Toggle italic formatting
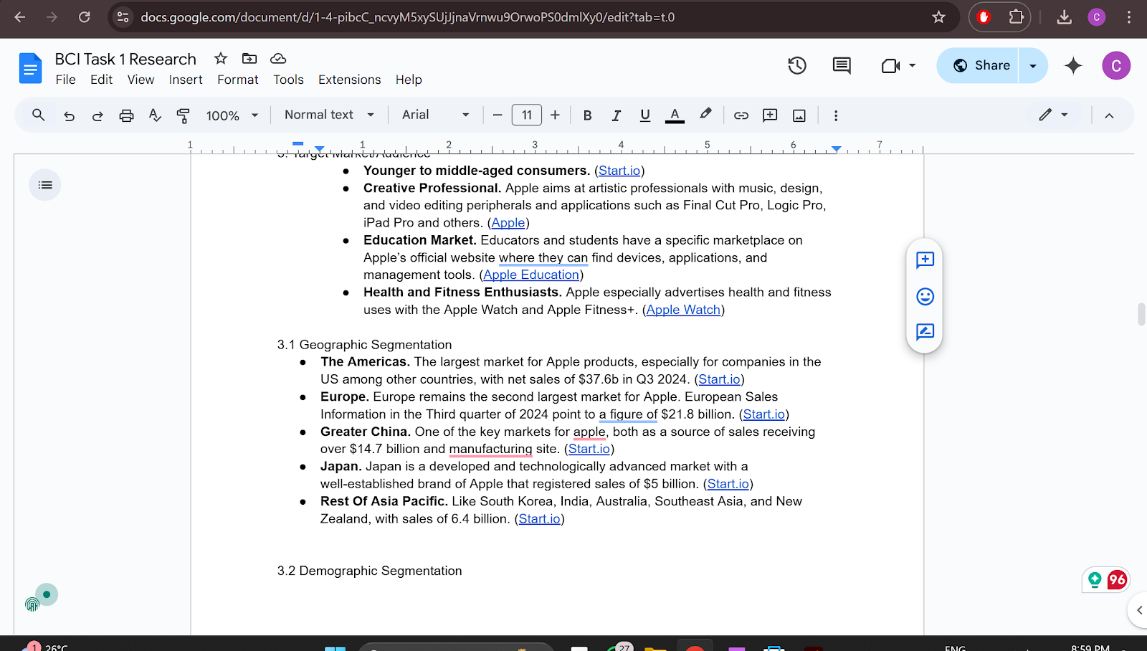This screenshot has height=651, width=1147. tap(616, 115)
